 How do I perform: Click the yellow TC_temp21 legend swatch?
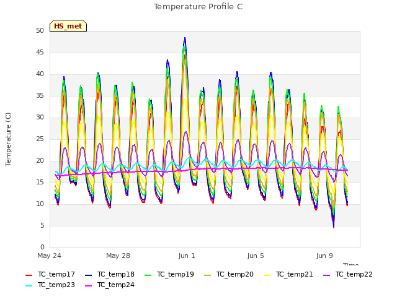click(x=267, y=275)
